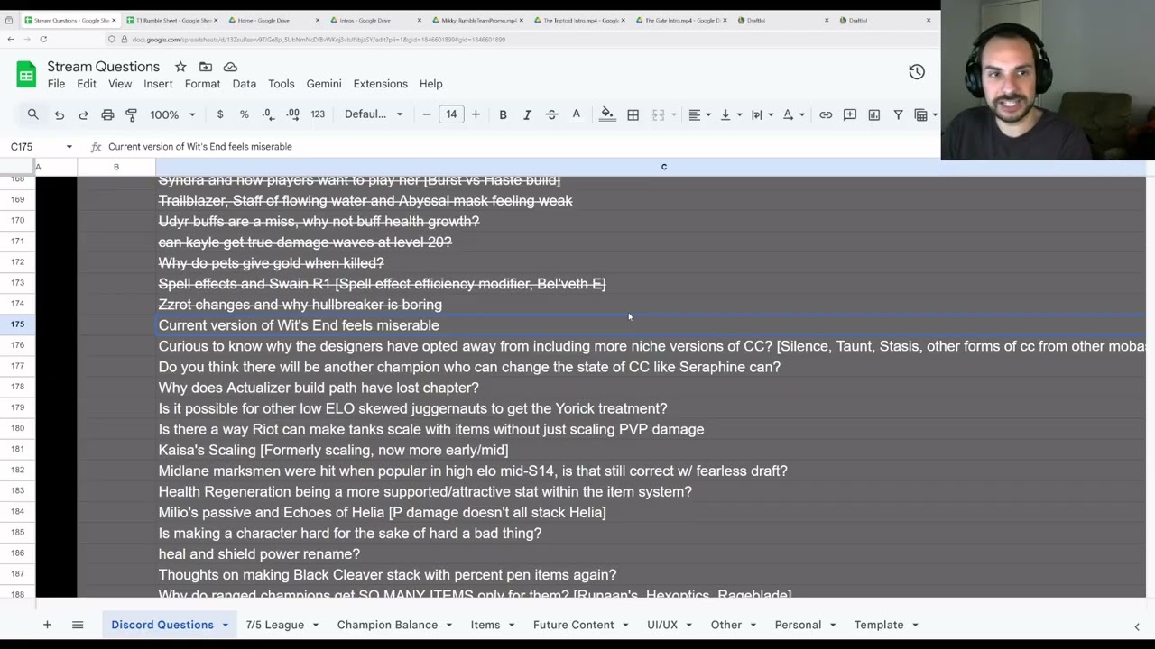Decrease font size with minus button
Screen dimensions: 1155x649
tap(427, 114)
